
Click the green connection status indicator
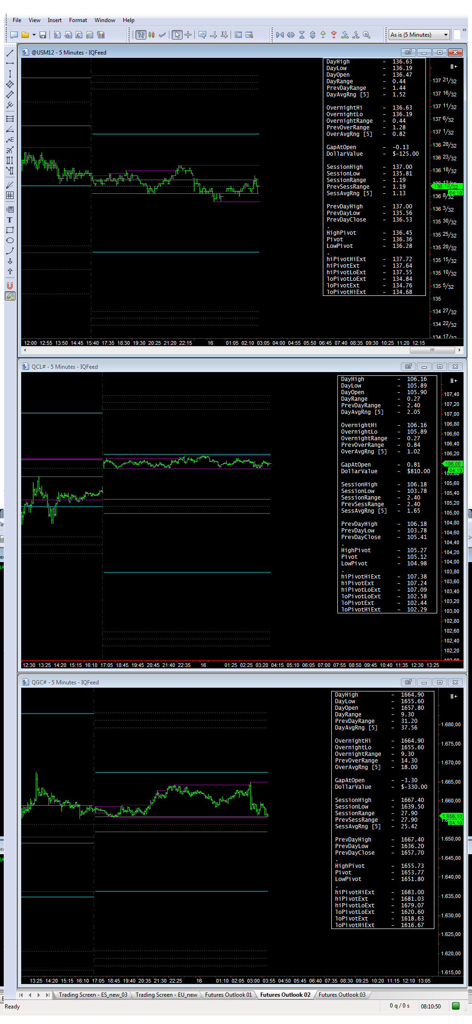coord(456,1006)
